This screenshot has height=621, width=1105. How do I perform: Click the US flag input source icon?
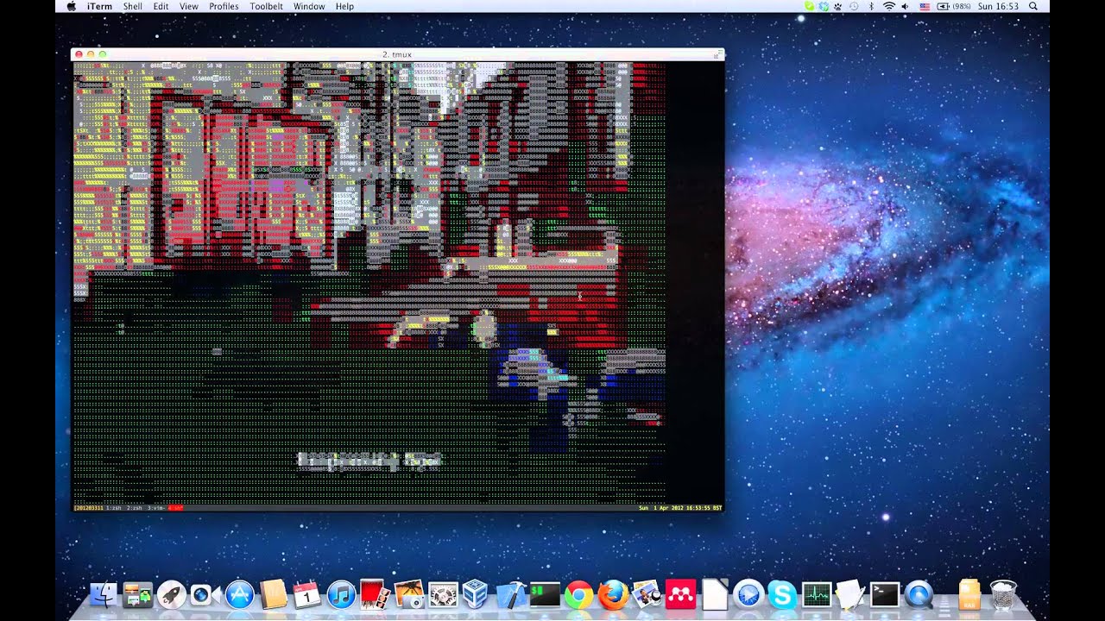[925, 6]
